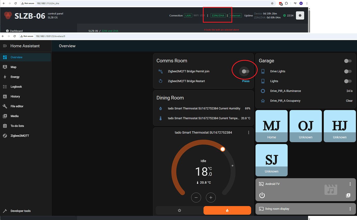357x220 pixels.
Task: Click the To-do lists clipboard icon
Action: [5, 126]
